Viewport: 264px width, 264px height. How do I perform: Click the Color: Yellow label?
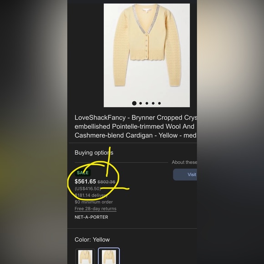(x=92, y=239)
